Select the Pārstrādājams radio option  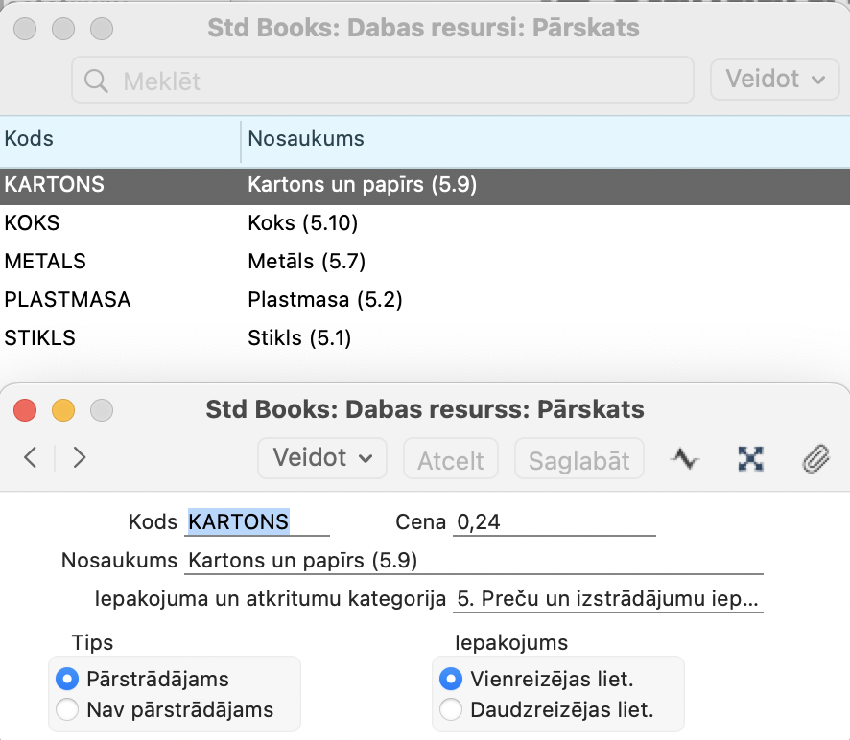pyautogui.click(x=67, y=679)
